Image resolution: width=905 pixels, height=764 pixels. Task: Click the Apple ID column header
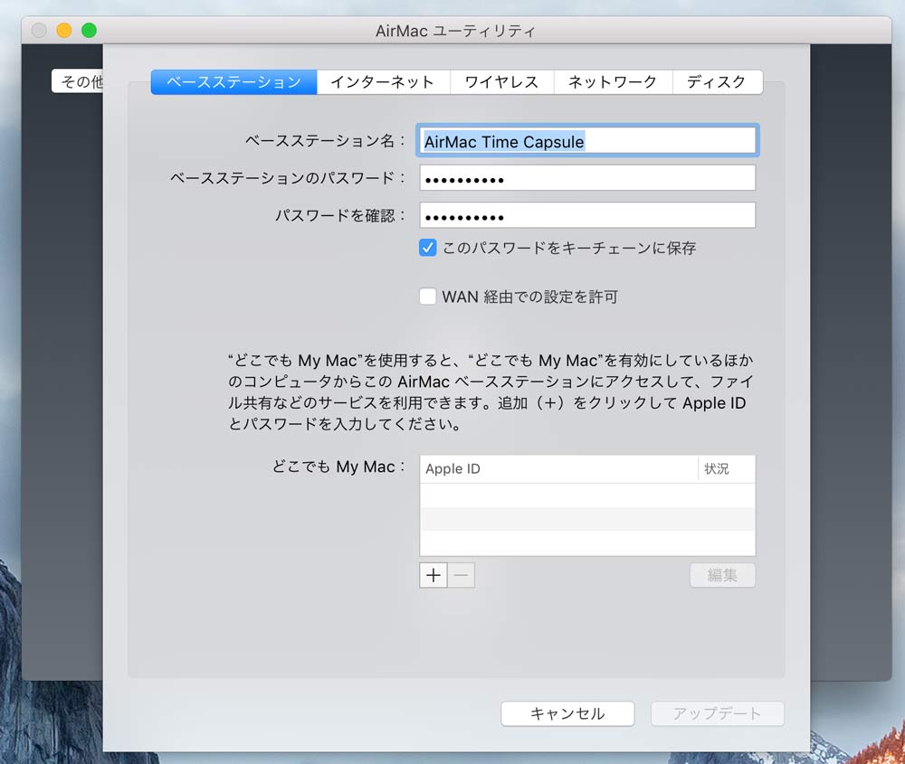pyautogui.click(x=558, y=468)
